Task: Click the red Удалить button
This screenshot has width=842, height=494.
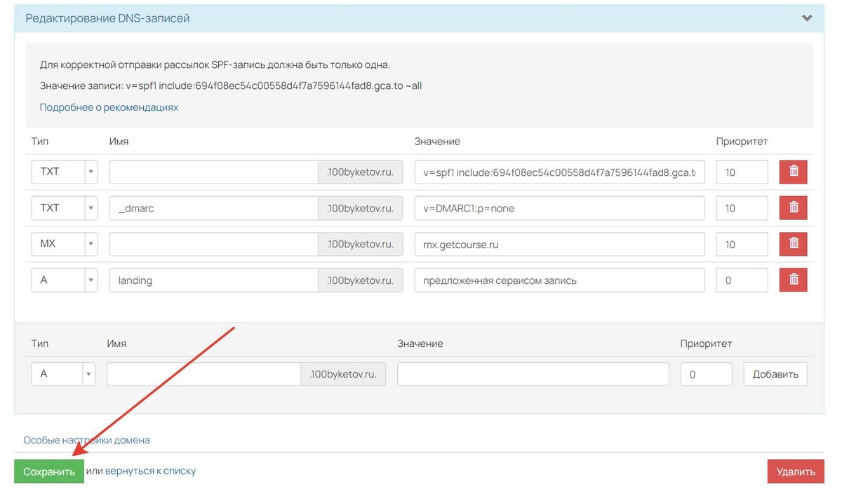Action: (796, 472)
